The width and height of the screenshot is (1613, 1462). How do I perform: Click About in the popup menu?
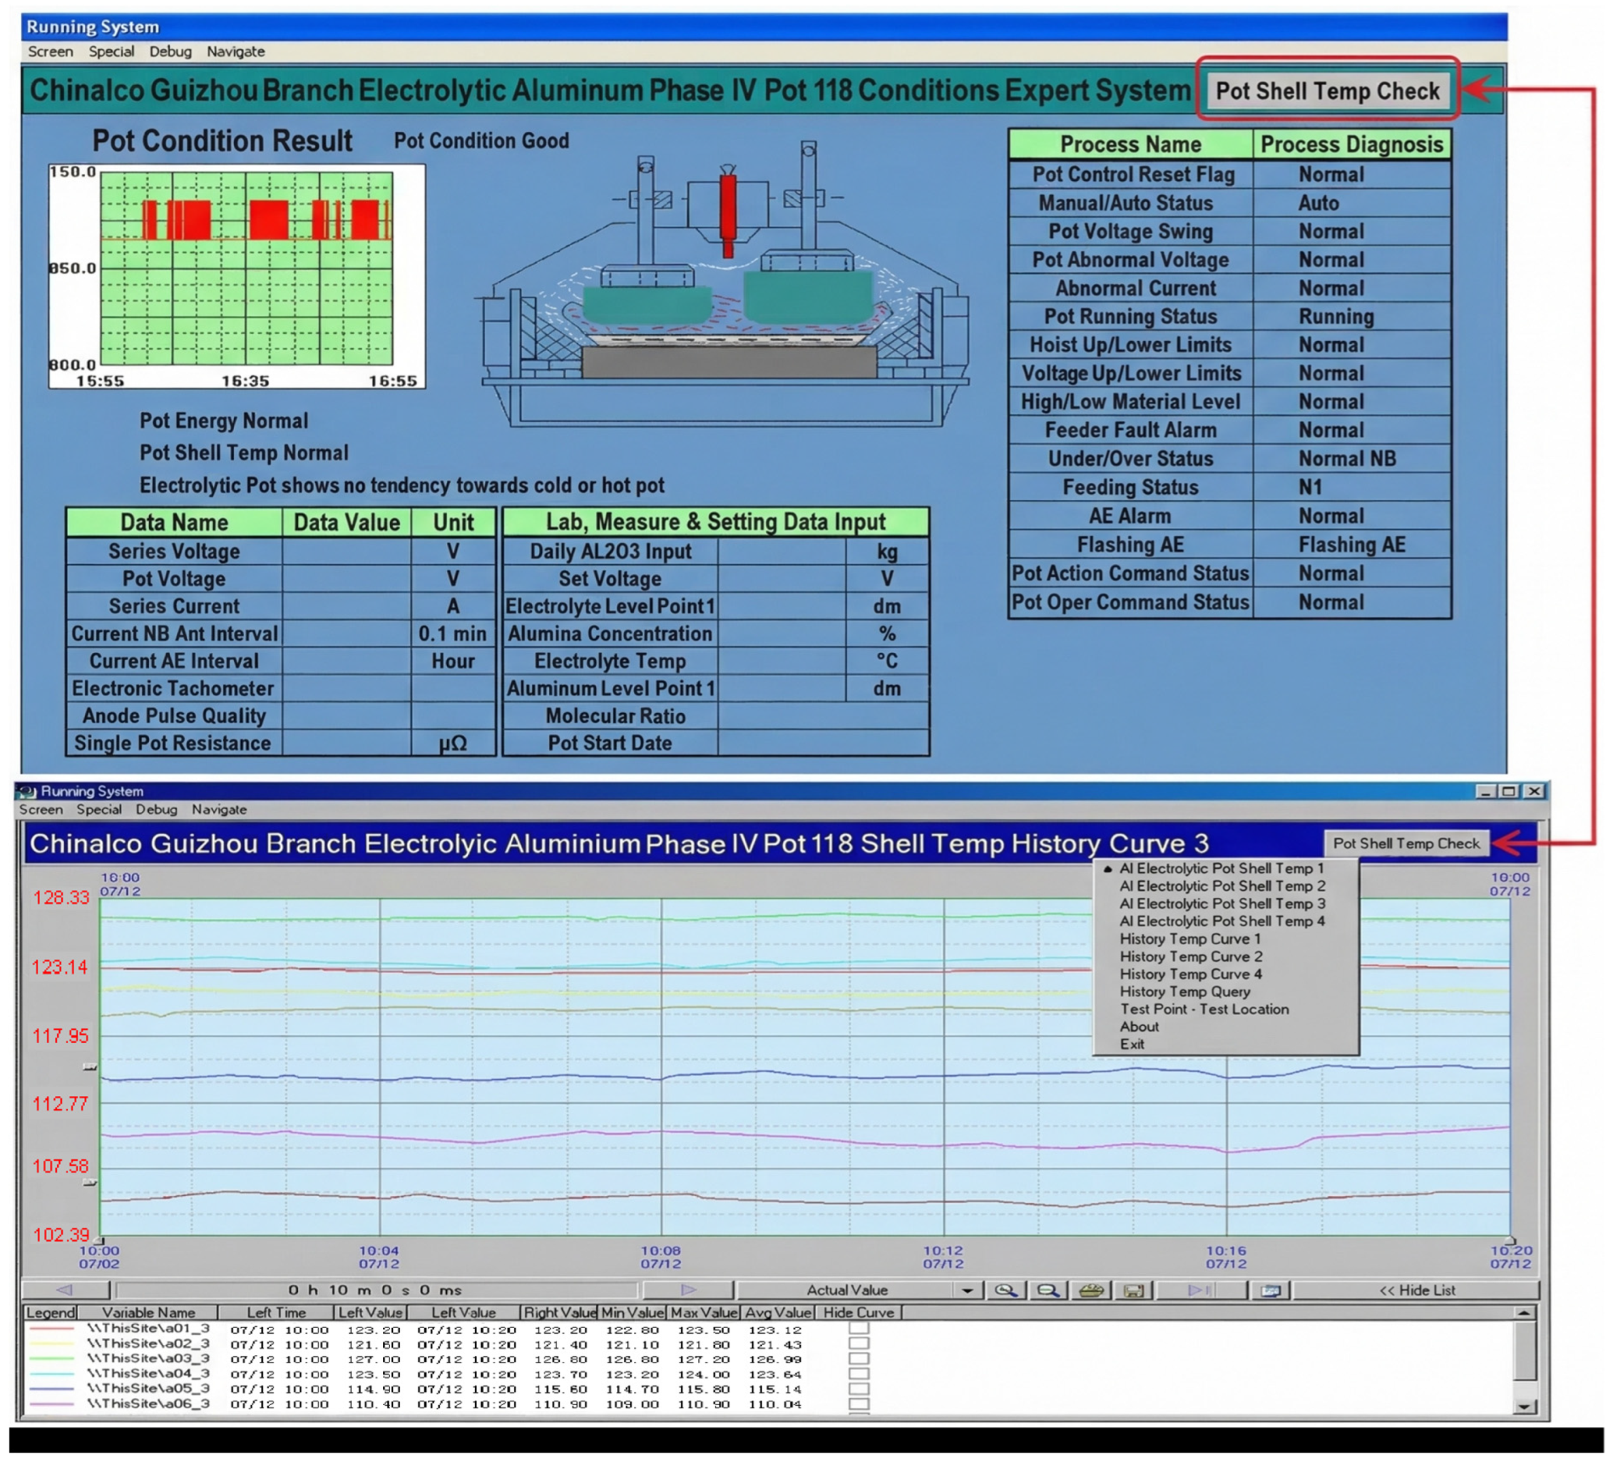pos(1139,1027)
